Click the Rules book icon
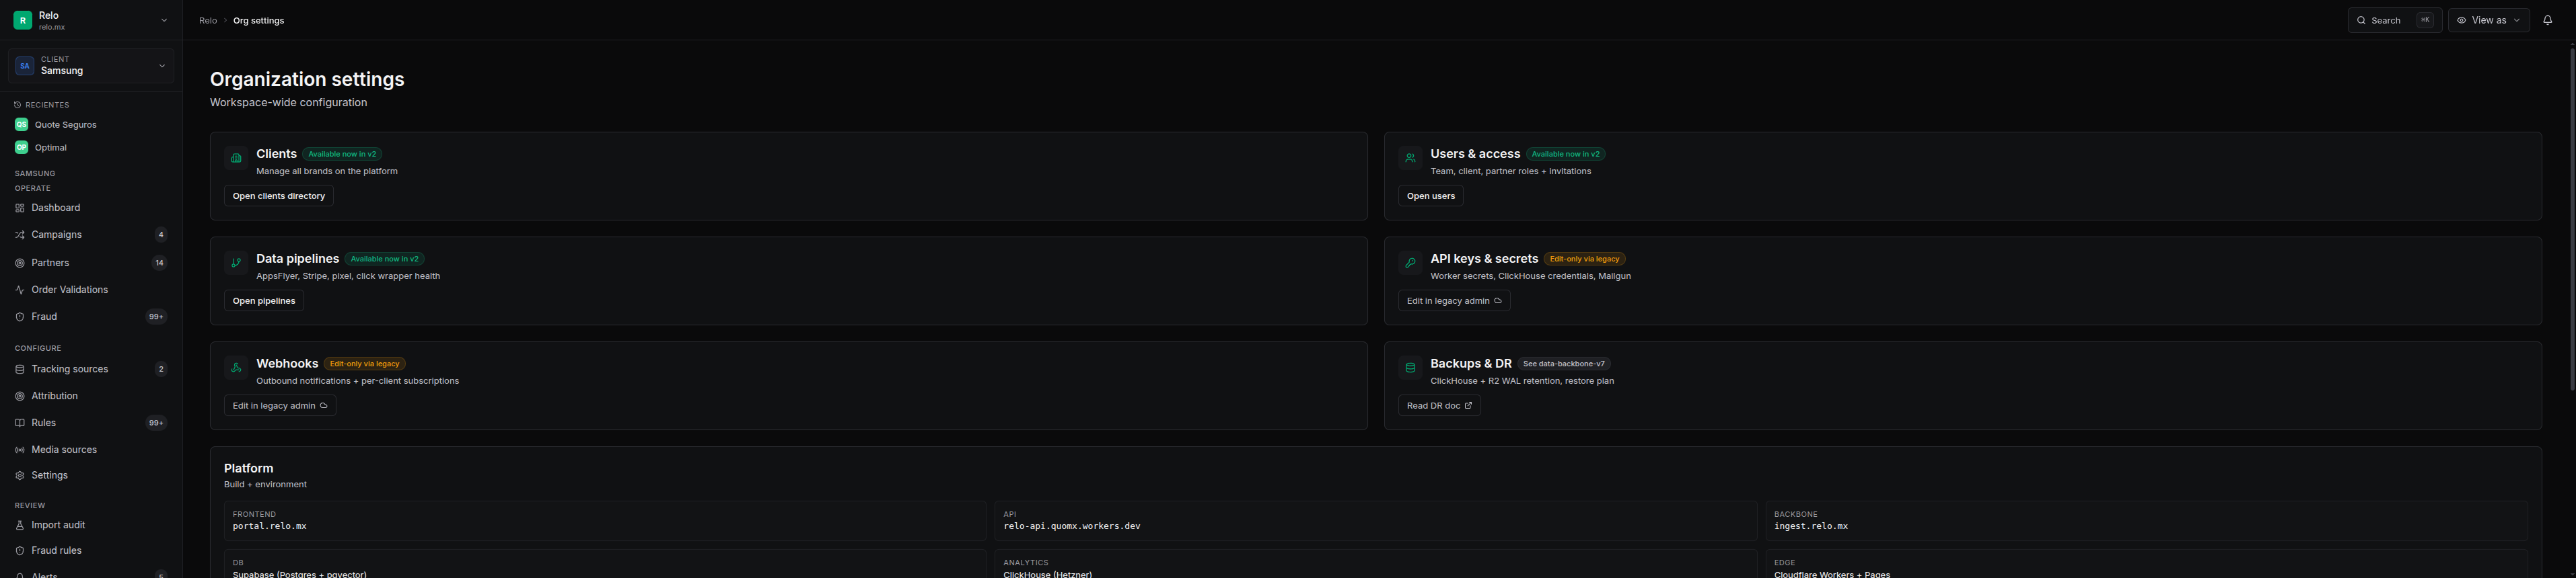Image resolution: width=2576 pixels, height=578 pixels. pyautogui.click(x=19, y=423)
